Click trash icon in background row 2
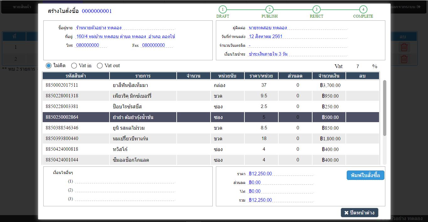This screenshot has height=222, width=428. (404, 59)
